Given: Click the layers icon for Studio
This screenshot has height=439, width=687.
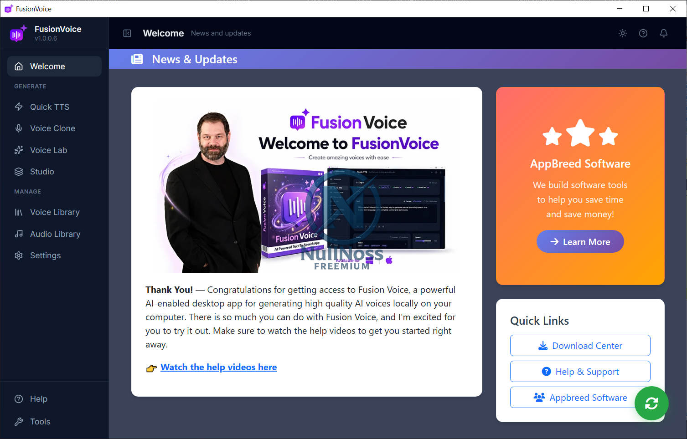Looking at the screenshot, I should coord(19,172).
